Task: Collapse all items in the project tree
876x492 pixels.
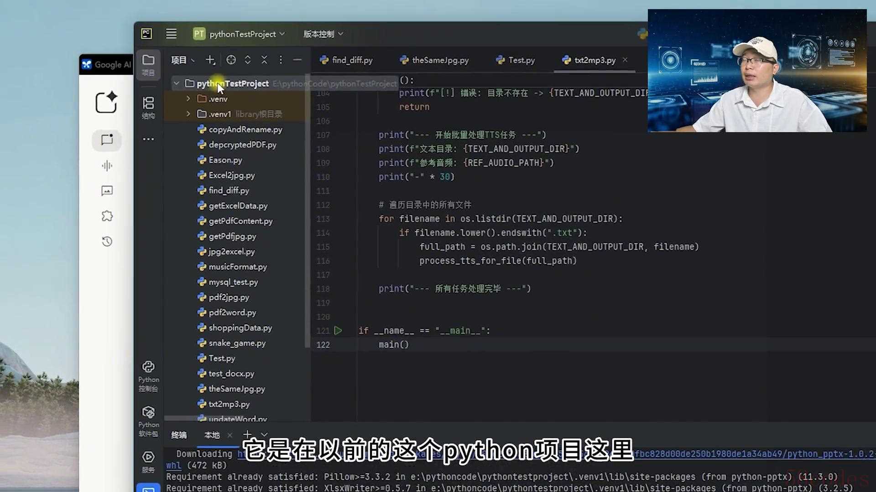Action: [264, 60]
